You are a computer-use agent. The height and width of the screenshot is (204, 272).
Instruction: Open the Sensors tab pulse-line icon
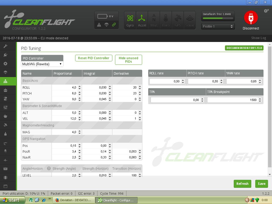pyautogui.click(x=5, y=160)
